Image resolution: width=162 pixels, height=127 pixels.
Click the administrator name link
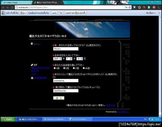click(111, 105)
